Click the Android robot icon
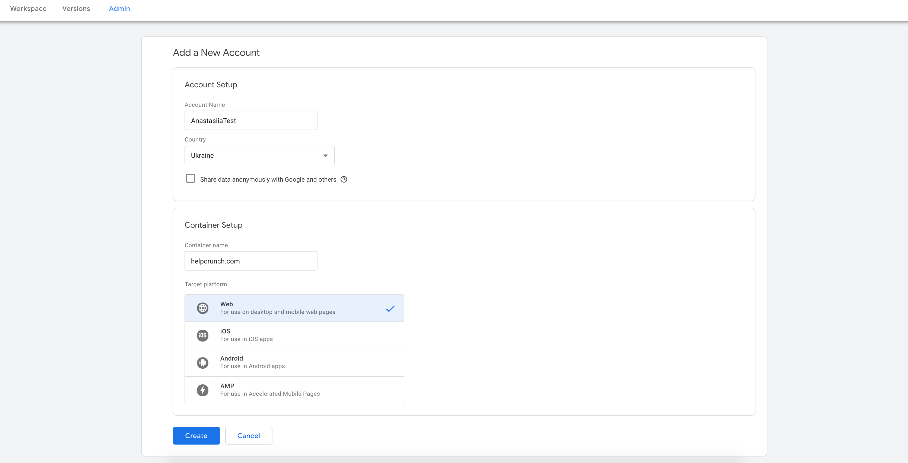 point(203,363)
